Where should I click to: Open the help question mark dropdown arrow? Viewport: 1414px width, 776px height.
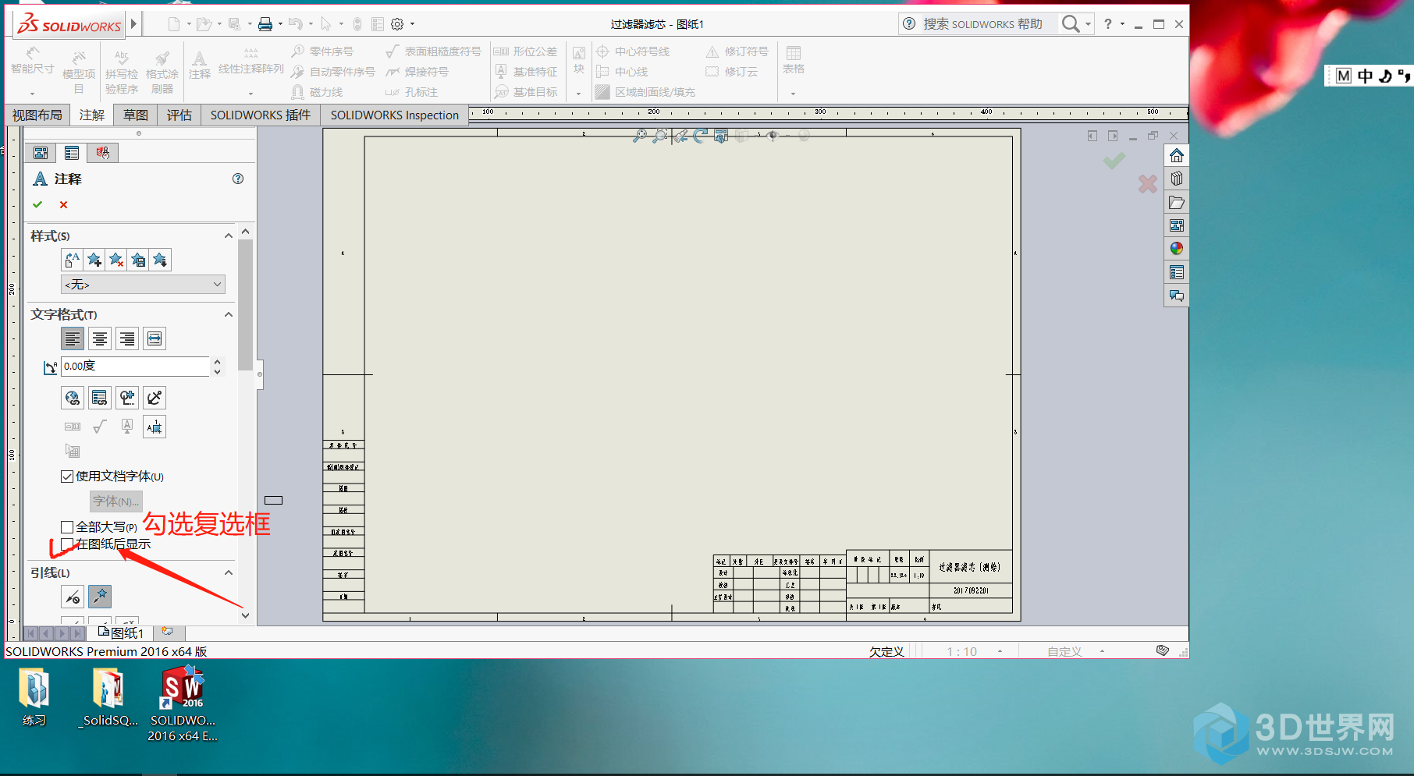(x=1122, y=24)
